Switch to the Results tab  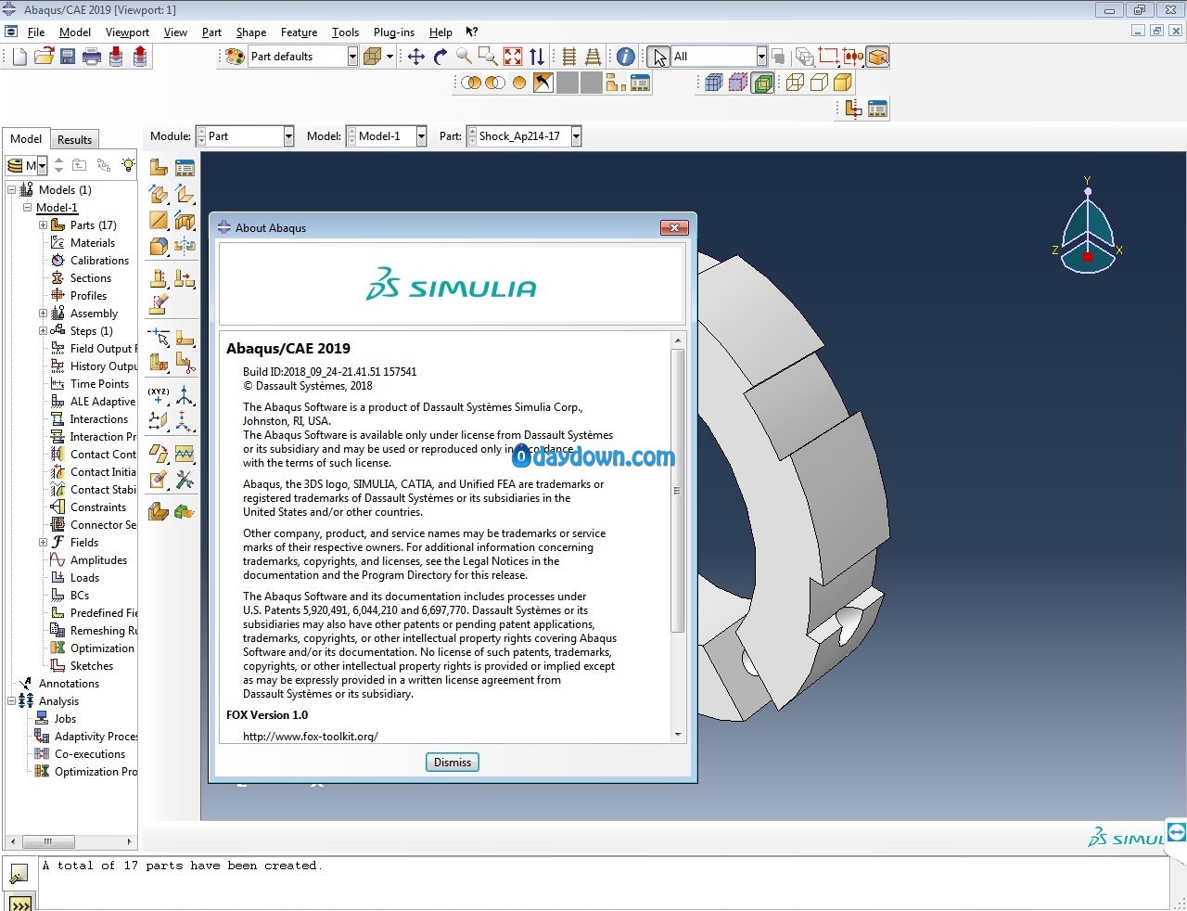pyautogui.click(x=74, y=140)
